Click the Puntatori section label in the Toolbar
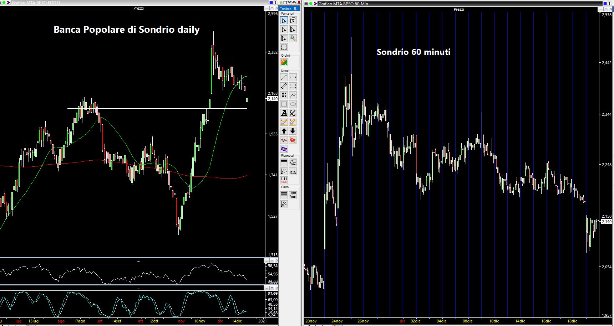Image resolution: width=614 pixels, height=326 pixels. (x=288, y=14)
